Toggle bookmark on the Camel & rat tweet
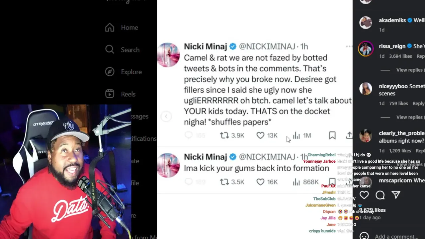The width and height of the screenshot is (425, 239). pyautogui.click(x=332, y=135)
